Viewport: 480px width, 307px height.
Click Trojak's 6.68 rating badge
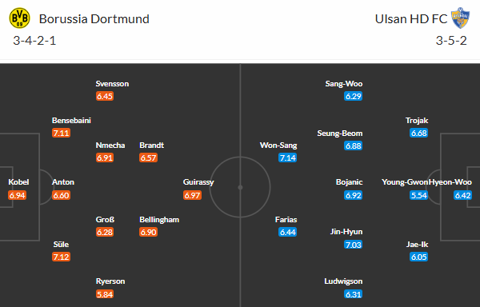[x=418, y=133]
